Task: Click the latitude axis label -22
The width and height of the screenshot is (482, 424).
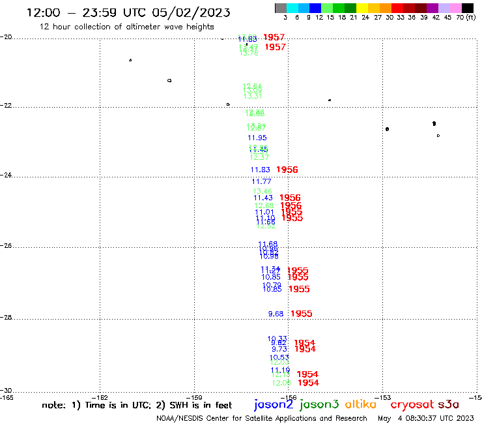Action: [x=6, y=105]
